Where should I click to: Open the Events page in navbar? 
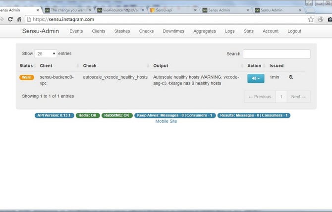click(x=76, y=31)
